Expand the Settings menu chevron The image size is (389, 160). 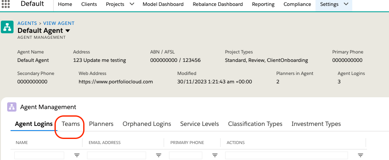346,4
